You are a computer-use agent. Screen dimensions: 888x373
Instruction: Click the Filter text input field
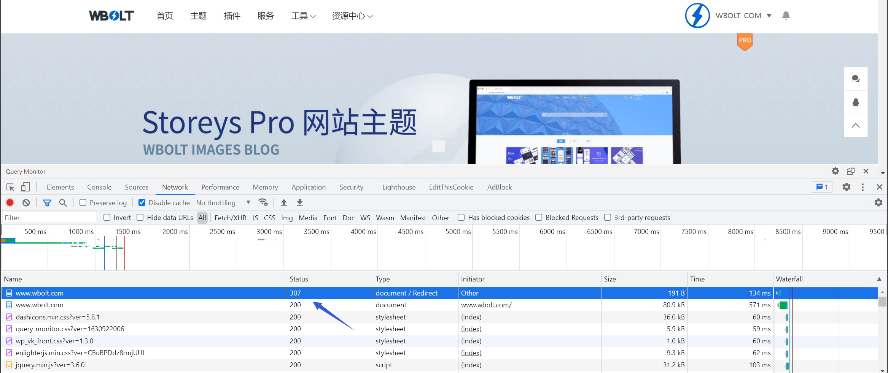(x=49, y=218)
